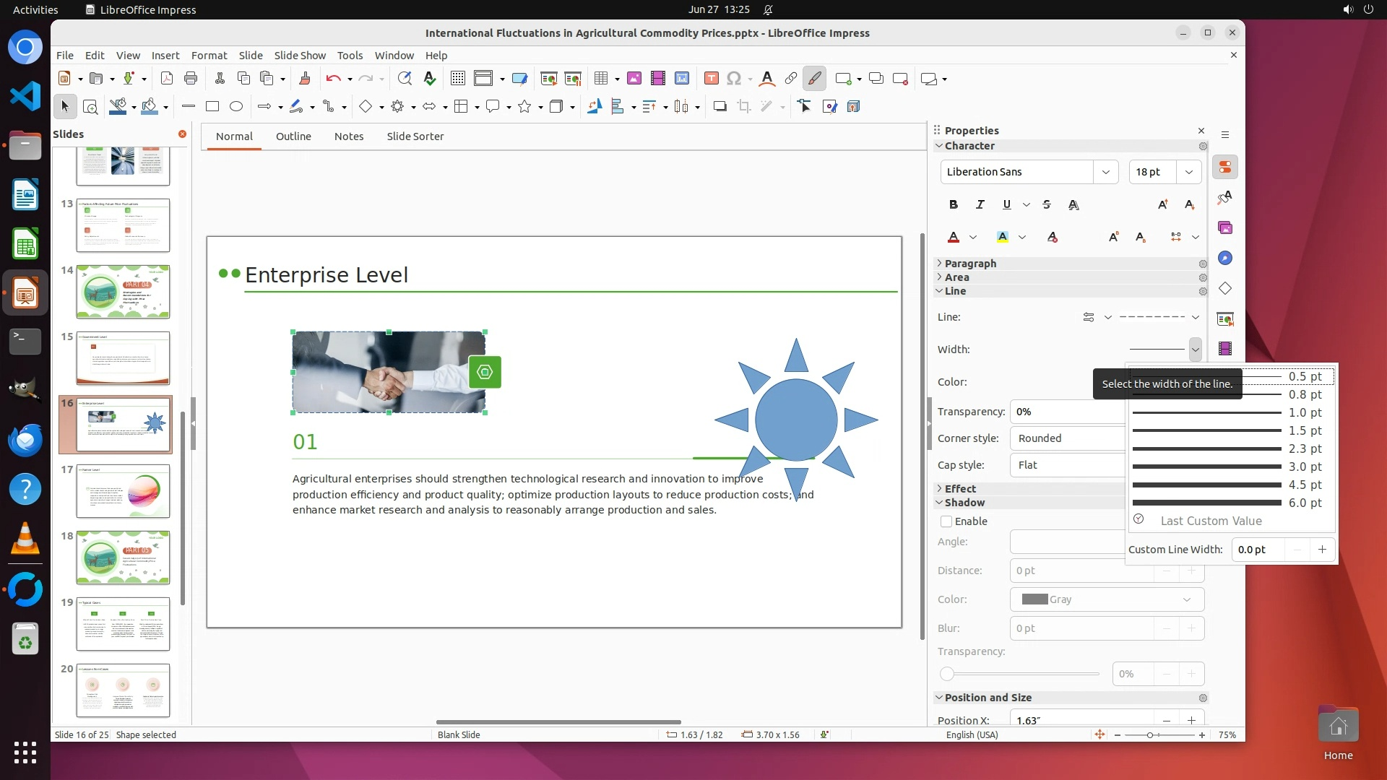1387x780 pixels.
Task: Enable the Shadow checkbox
Action: click(946, 521)
